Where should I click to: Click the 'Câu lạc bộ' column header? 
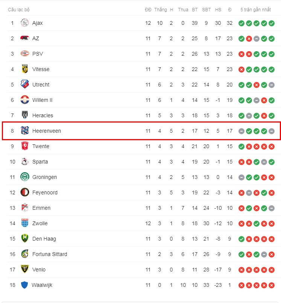(x=18, y=10)
